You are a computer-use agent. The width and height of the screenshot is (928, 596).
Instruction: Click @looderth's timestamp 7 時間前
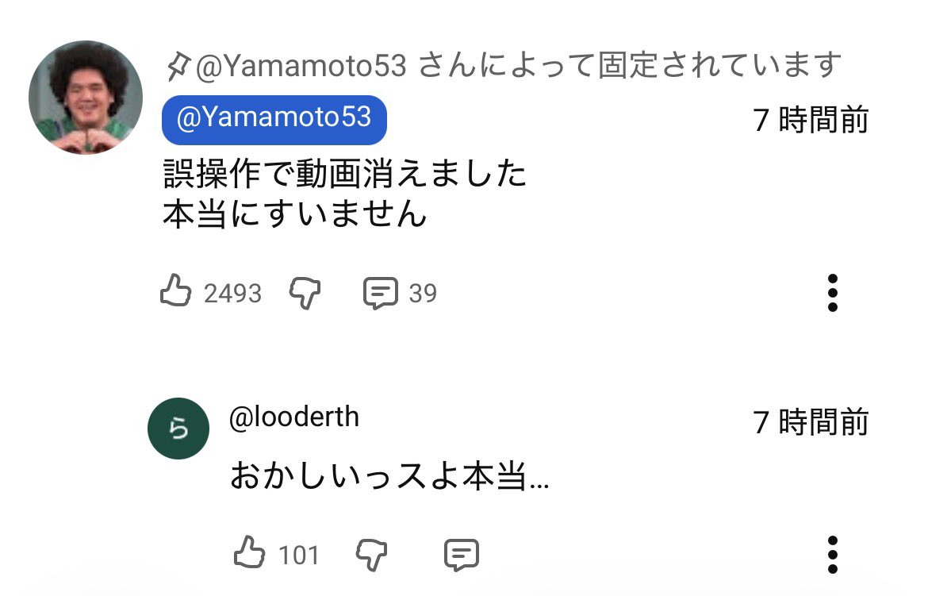click(811, 422)
